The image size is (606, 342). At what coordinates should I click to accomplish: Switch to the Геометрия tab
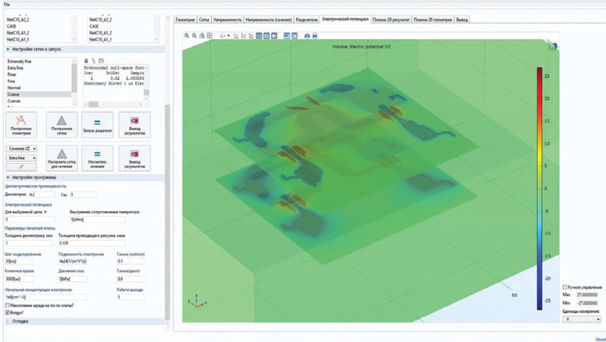[185, 20]
